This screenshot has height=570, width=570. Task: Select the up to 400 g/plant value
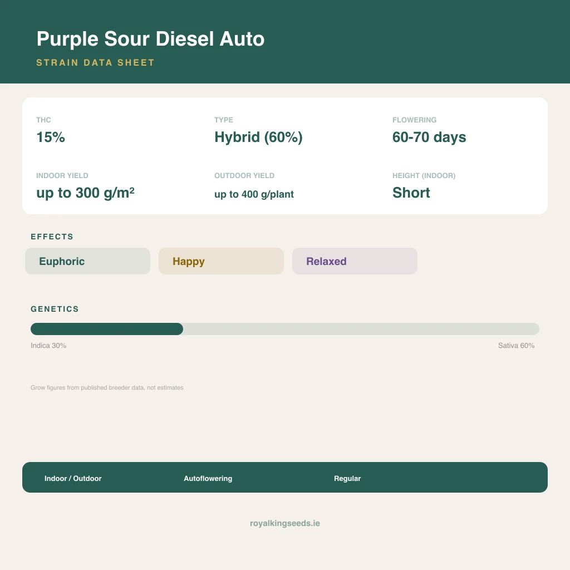(254, 194)
